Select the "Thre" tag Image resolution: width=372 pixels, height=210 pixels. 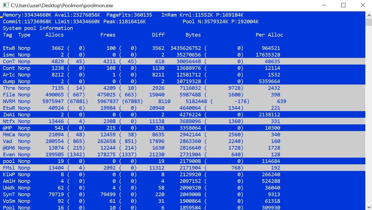pos(9,88)
